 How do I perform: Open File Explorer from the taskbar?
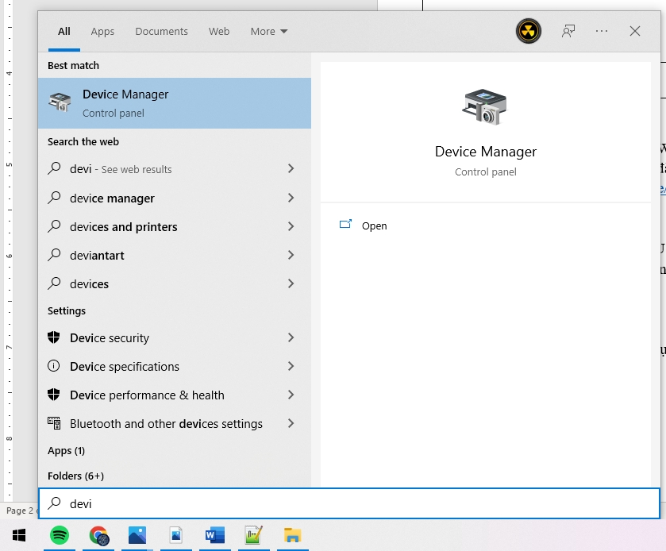293,535
